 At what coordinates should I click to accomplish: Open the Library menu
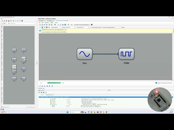point(56,22)
